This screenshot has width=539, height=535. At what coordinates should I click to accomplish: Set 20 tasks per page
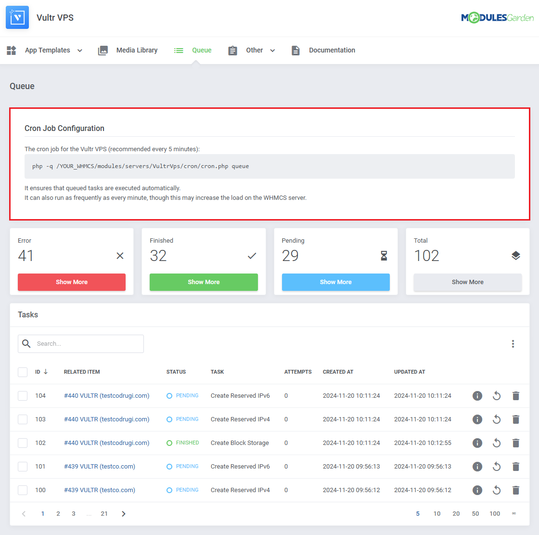pyautogui.click(x=456, y=514)
